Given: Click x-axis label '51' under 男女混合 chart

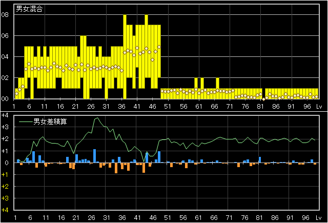Looking at the screenshot, I should coord(168,107).
